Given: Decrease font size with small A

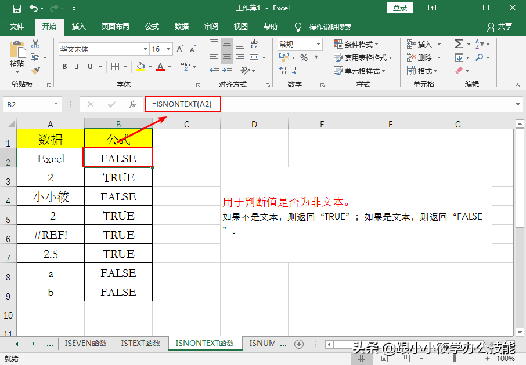Looking at the screenshot, I should coord(193,49).
